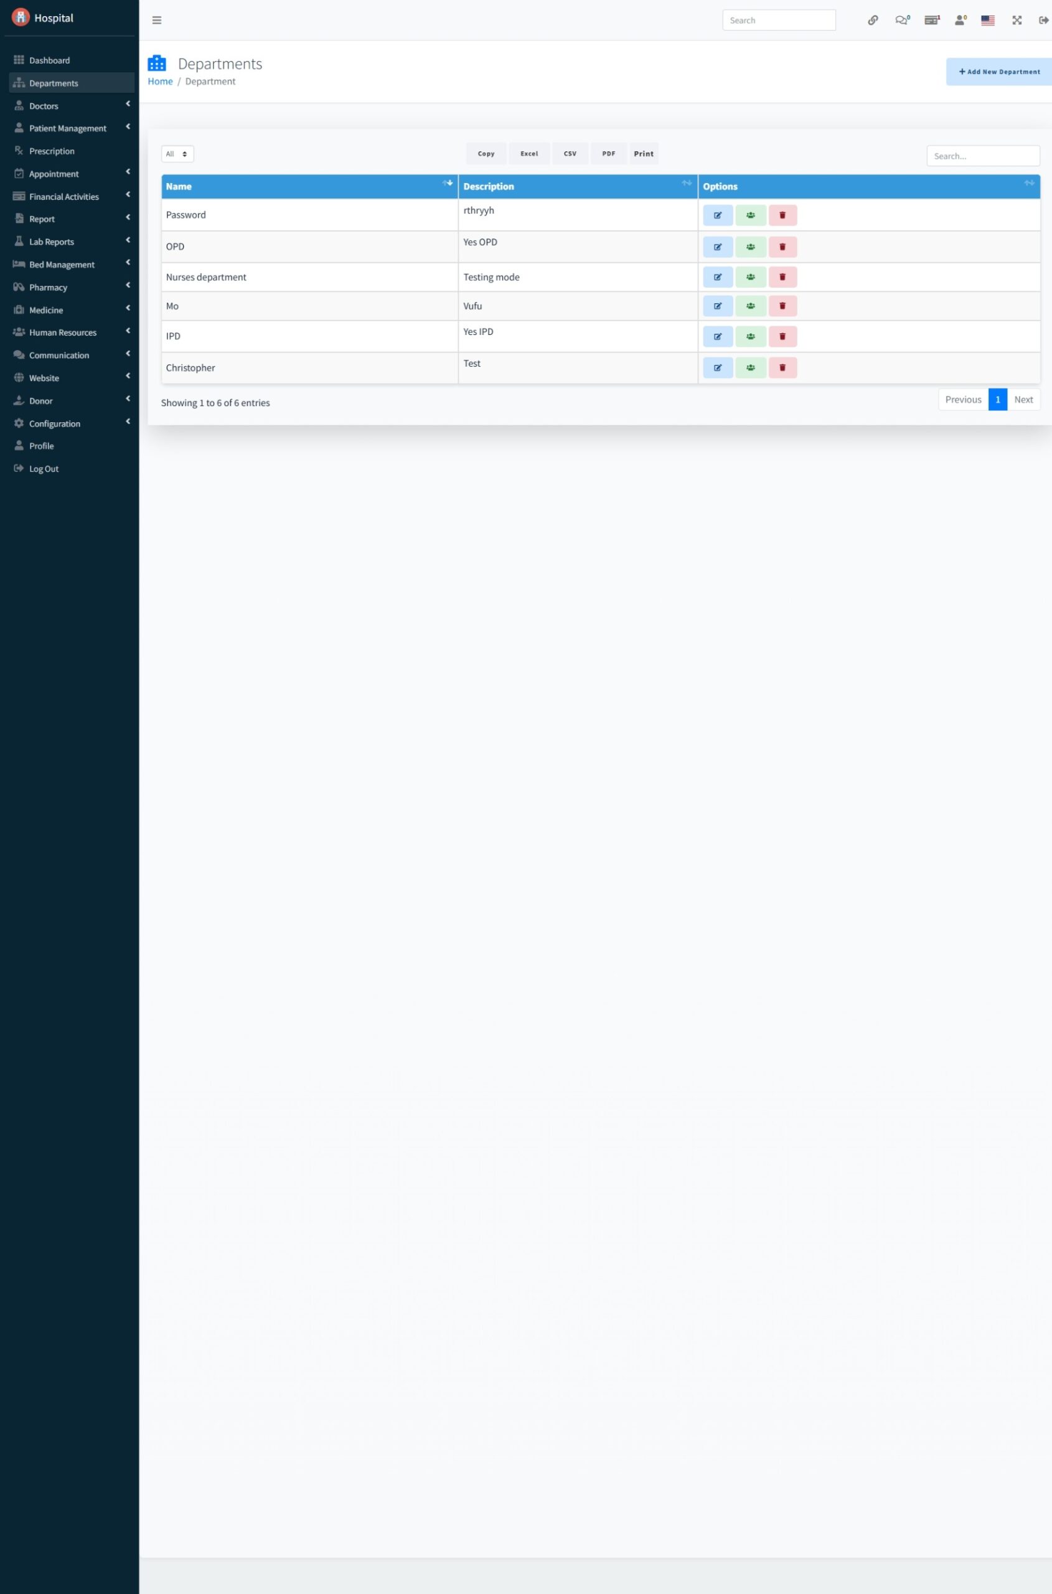Expand the Donor sidebar menu
Viewport: 1052px width, 1594px height.
72,401
